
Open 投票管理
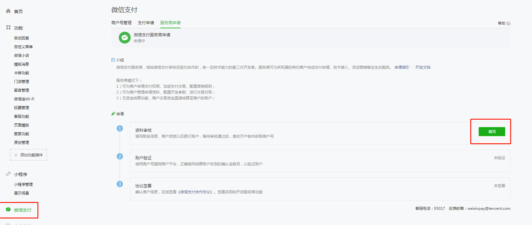point(22,108)
